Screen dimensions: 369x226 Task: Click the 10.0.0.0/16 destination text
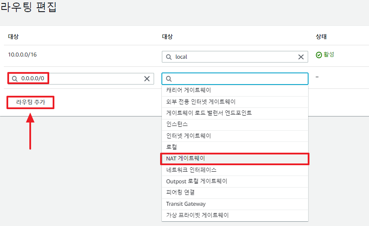tap(22, 55)
